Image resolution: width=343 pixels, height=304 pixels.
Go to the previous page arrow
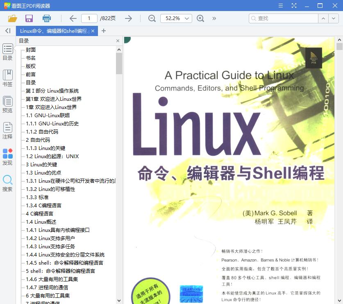[73, 18]
